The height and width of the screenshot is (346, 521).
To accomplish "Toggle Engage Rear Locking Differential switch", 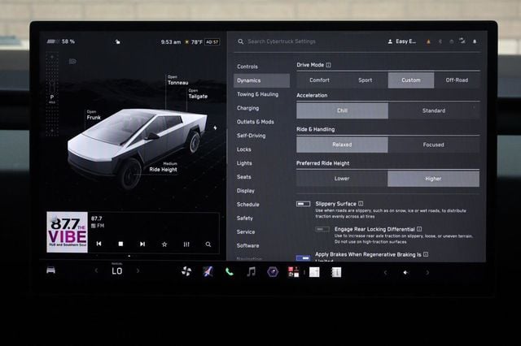I will (322, 229).
